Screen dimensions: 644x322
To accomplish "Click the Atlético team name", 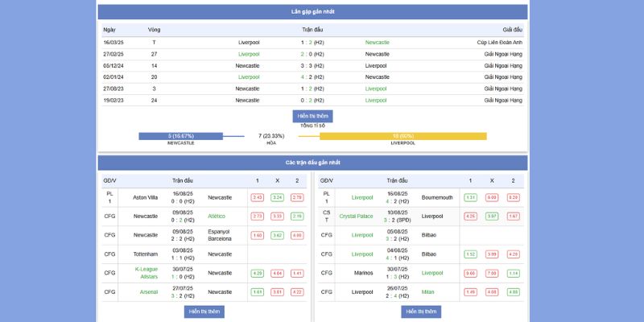I will 217,216.
